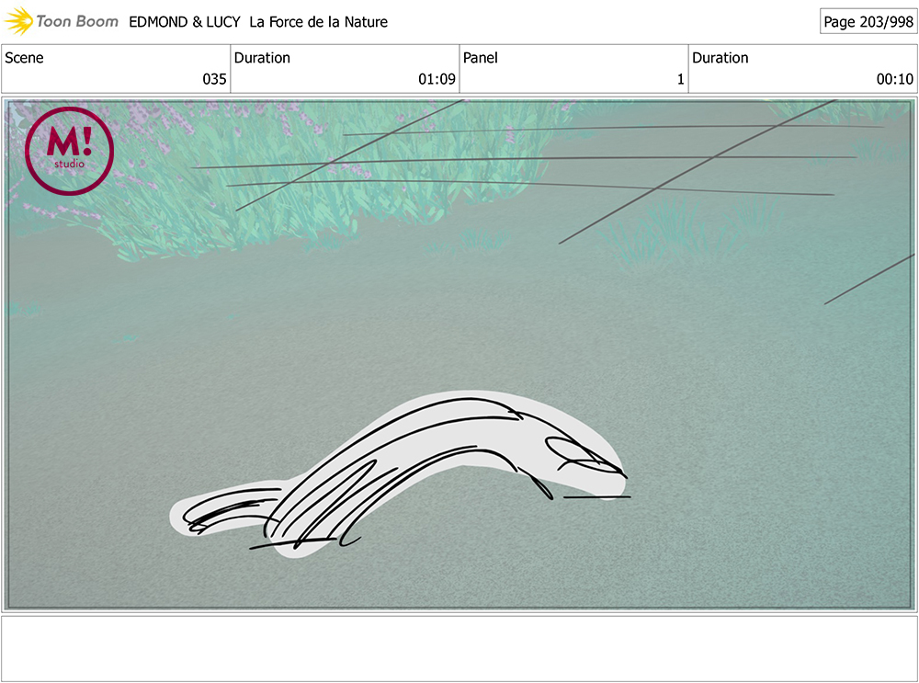Viewport: 919px width, 683px height.
Task: Select scene duration value 01:09
Action: 437,79
